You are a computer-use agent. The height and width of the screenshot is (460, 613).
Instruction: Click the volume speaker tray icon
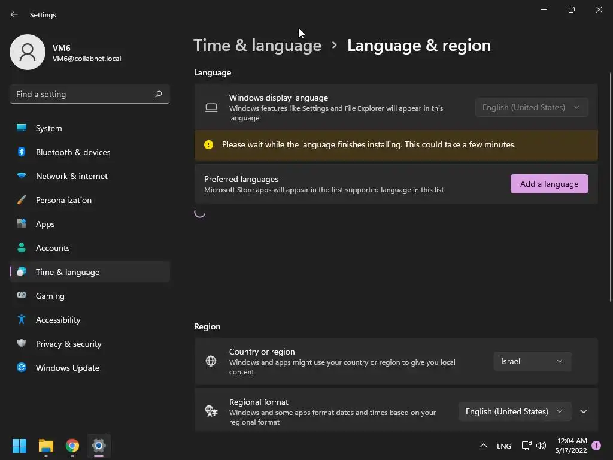(541, 446)
